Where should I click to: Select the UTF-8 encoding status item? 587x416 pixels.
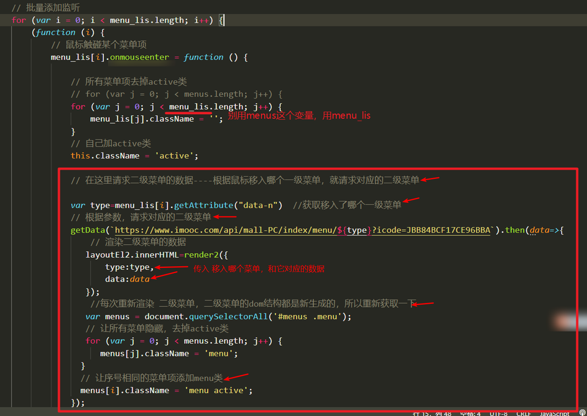[498, 413]
